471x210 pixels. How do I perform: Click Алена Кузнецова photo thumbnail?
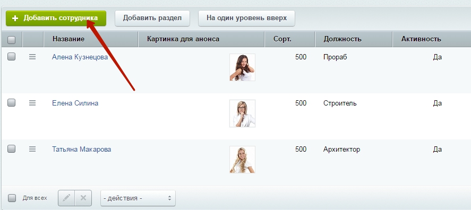[243, 67]
